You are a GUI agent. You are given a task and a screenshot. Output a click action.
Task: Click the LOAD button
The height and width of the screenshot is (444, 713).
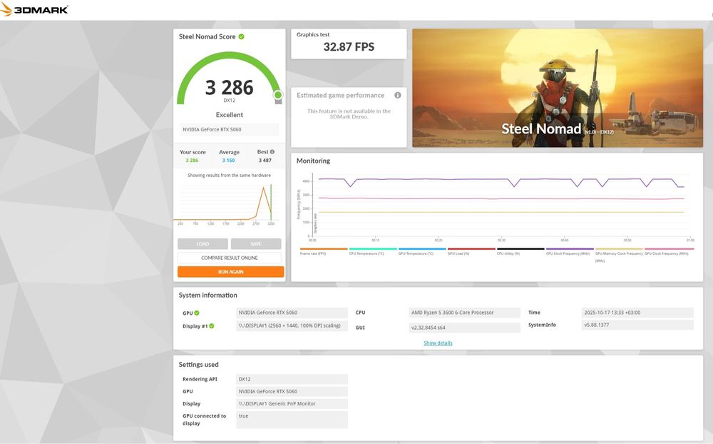(202, 243)
